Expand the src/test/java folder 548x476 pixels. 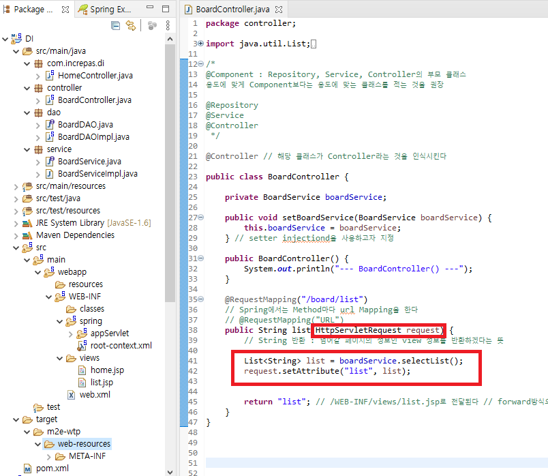[x=16, y=199]
